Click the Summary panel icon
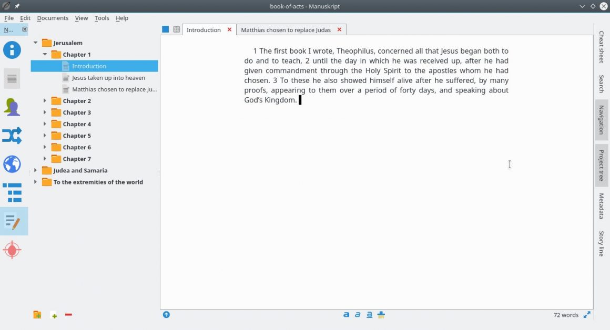This screenshot has height=330, width=610. tap(13, 78)
